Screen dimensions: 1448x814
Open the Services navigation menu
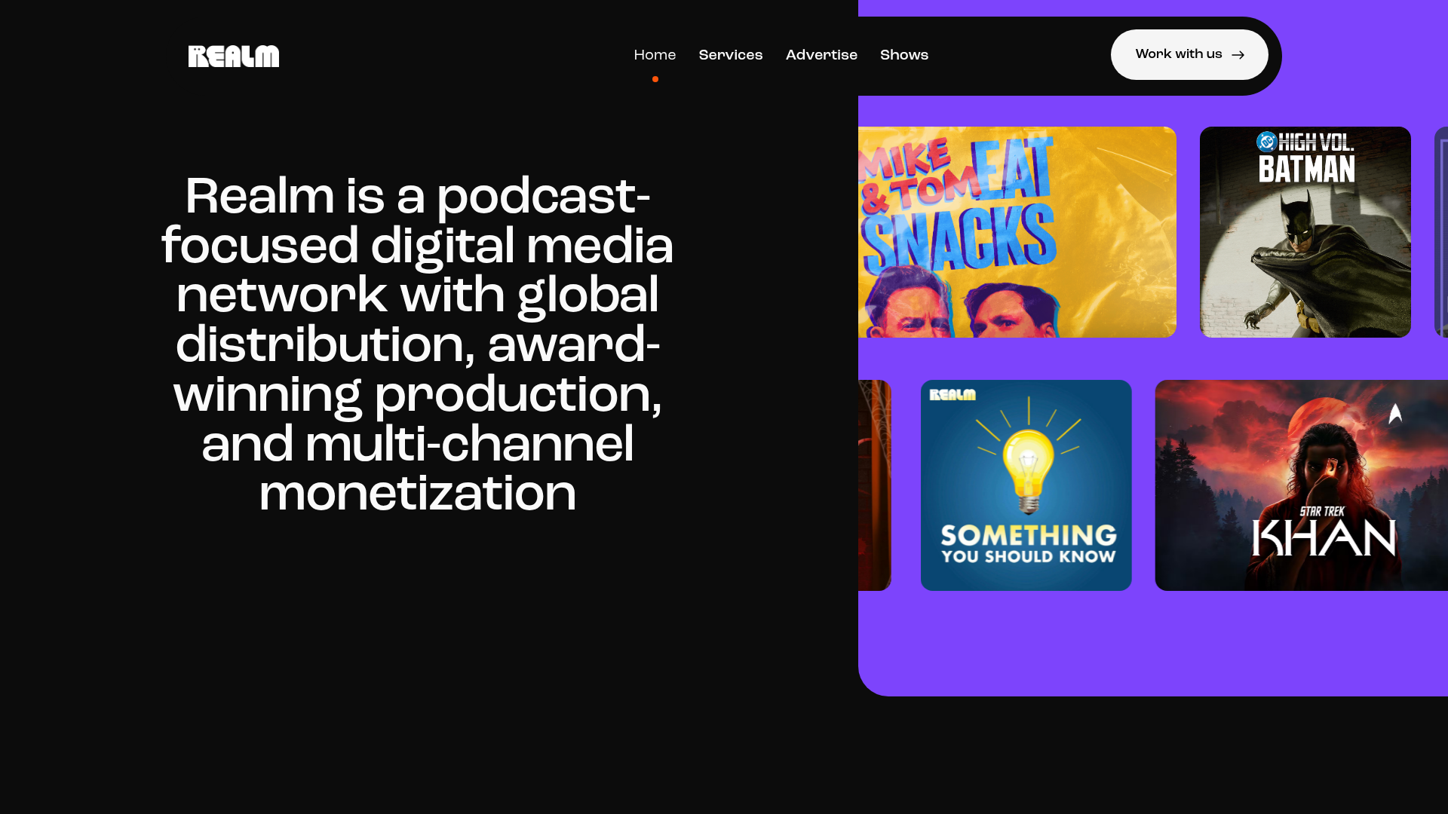tap(730, 54)
